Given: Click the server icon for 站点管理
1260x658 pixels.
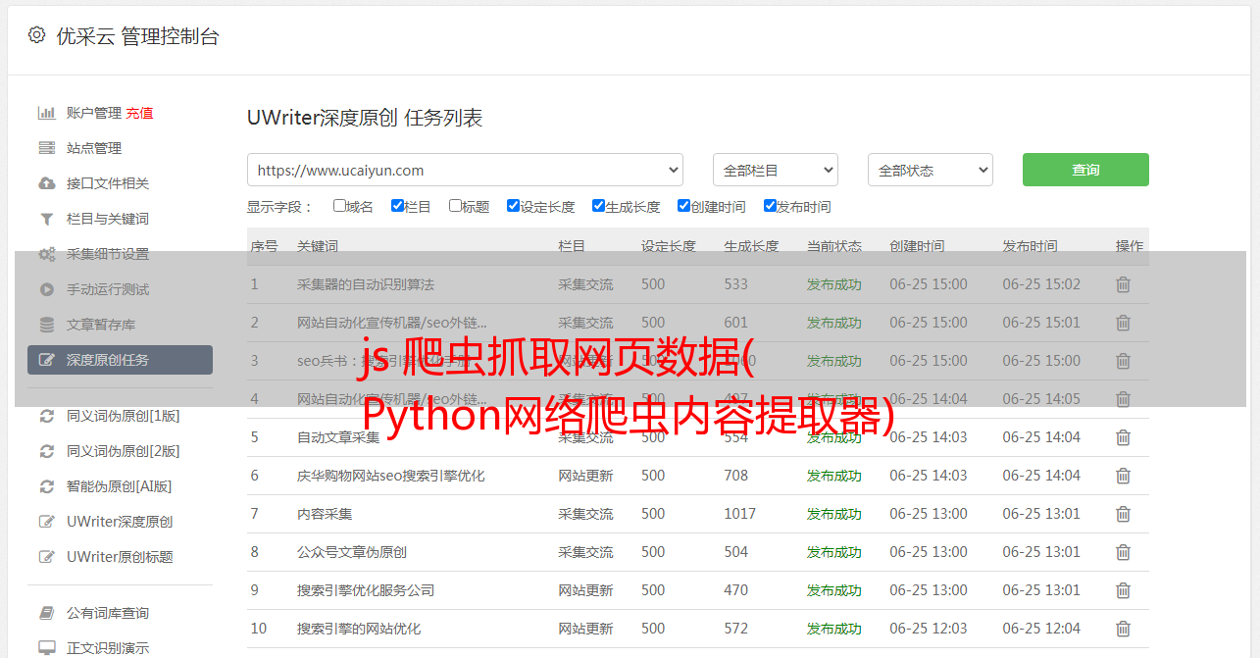Looking at the screenshot, I should pyautogui.click(x=46, y=148).
